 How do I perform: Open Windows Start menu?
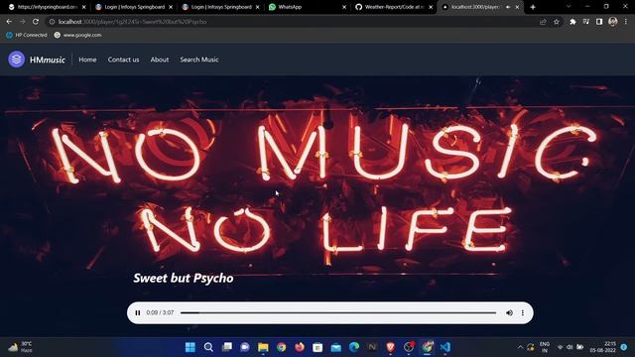point(190,347)
